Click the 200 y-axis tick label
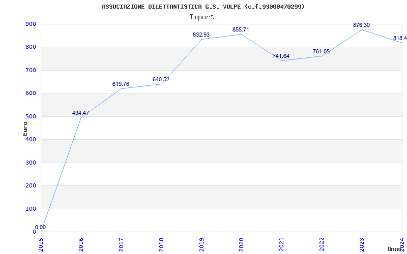Screen dimensions: 407x254 [x=31, y=186]
